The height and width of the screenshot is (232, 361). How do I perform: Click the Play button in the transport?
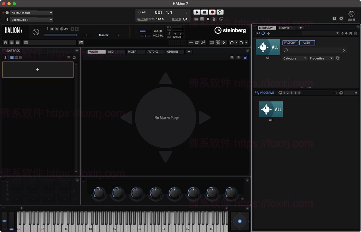point(197,12)
